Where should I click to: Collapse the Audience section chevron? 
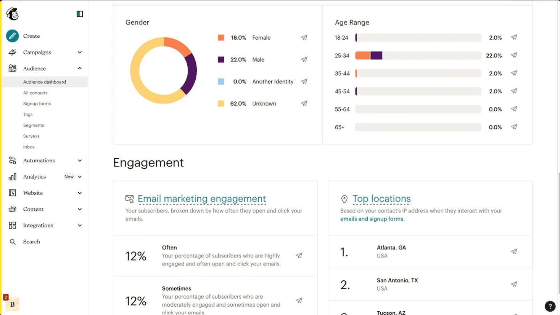tap(80, 69)
